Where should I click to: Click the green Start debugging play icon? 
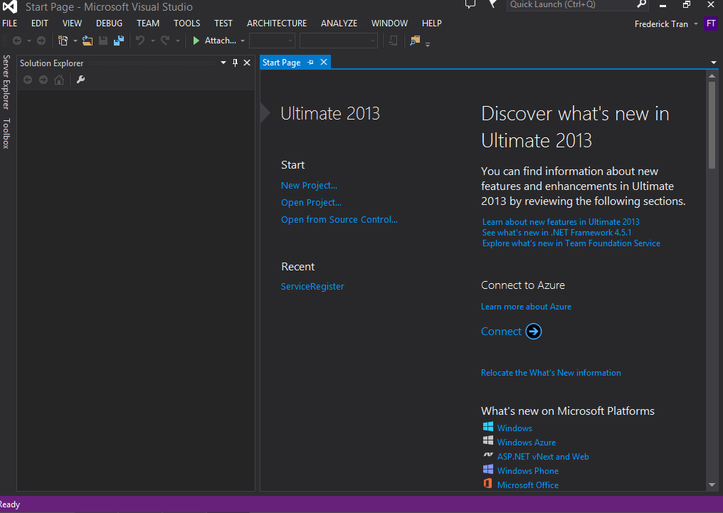pyautogui.click(x=196, y=41)
